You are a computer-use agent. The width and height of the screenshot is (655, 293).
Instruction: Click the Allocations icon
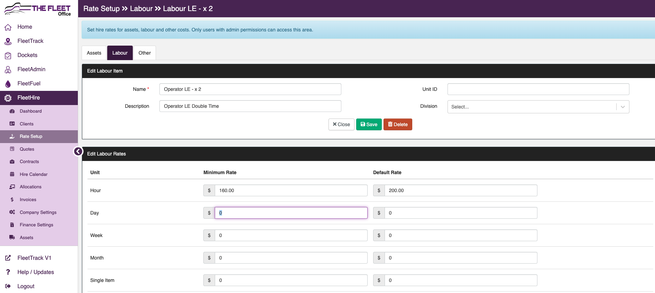[12, 187]
